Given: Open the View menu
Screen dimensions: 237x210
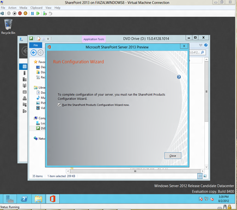Looking at the screenshot, I should tap(48, 8).
